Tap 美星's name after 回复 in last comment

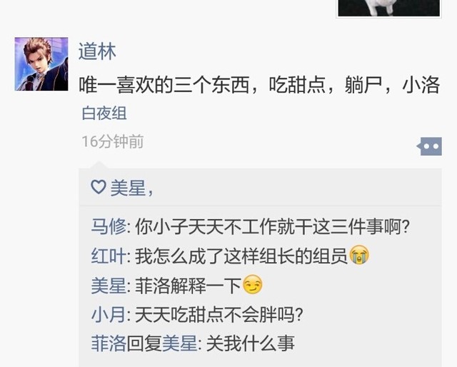click(x=180, y=343)
